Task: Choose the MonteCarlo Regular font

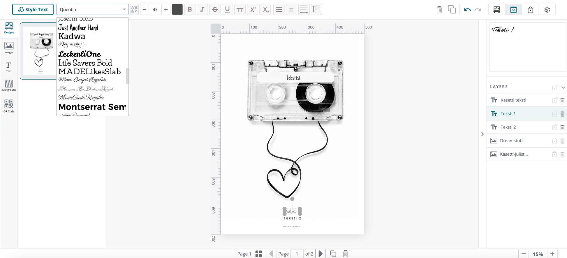Action: 81,97
